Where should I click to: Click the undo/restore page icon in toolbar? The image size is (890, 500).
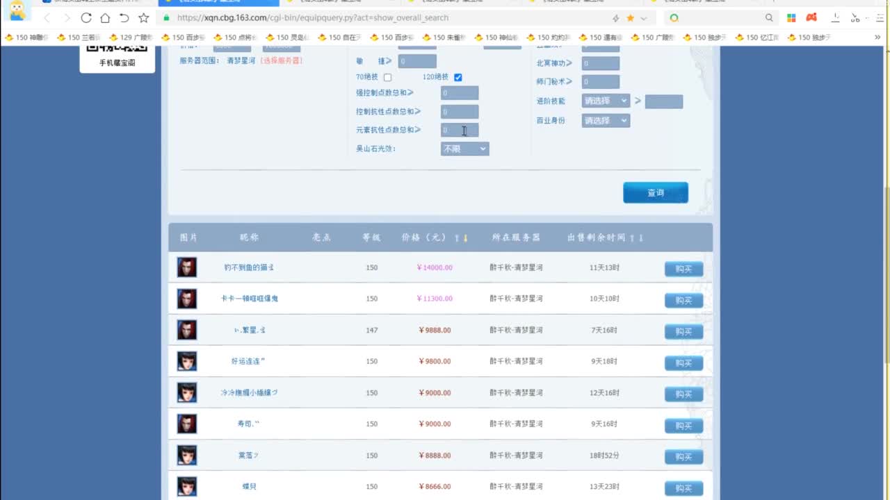(124, 18)
